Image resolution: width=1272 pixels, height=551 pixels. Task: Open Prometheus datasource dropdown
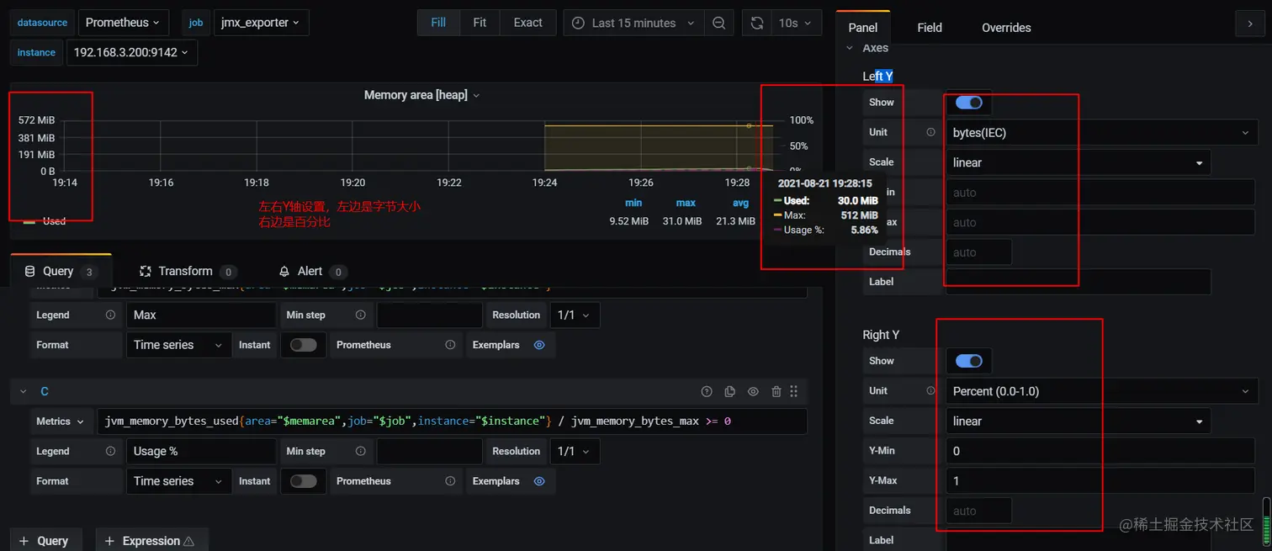click(x=124, y=23)
